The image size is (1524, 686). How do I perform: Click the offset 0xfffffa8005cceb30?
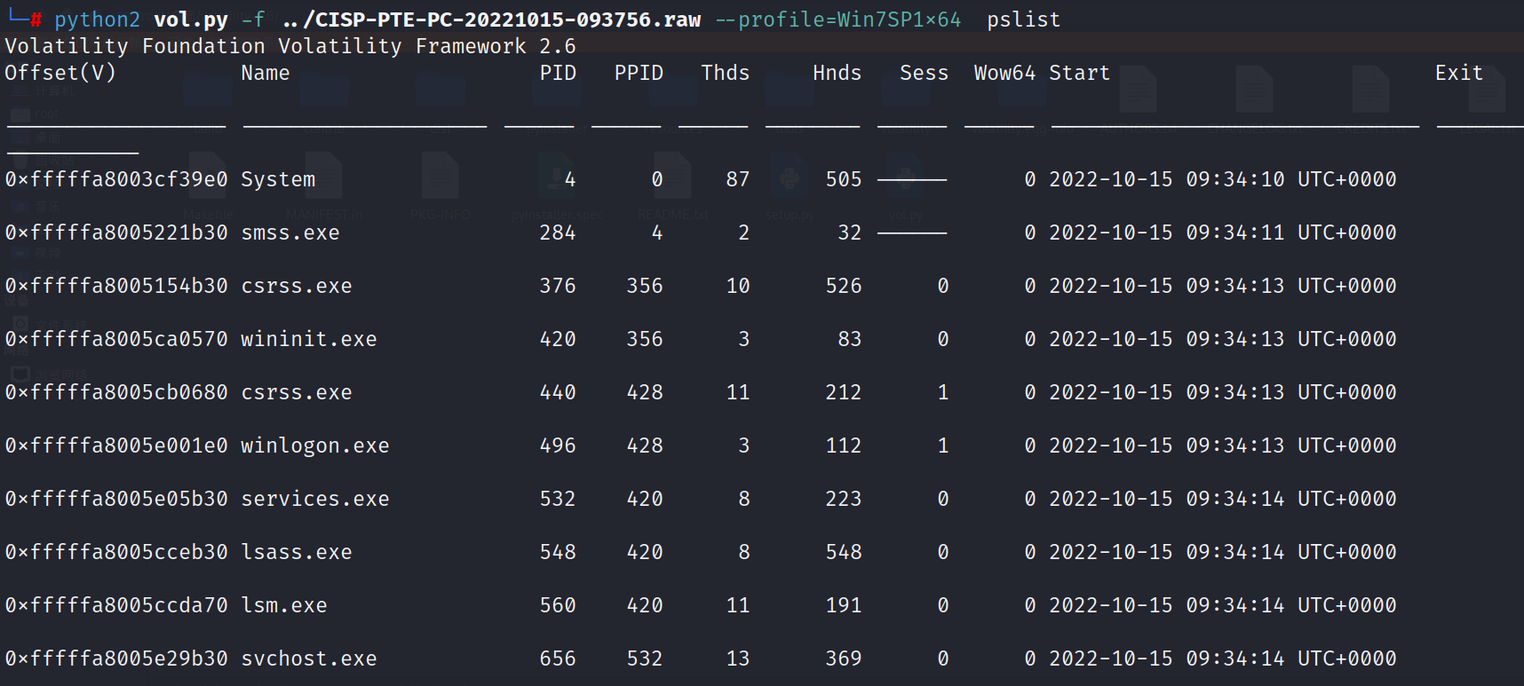coord(116,552)
